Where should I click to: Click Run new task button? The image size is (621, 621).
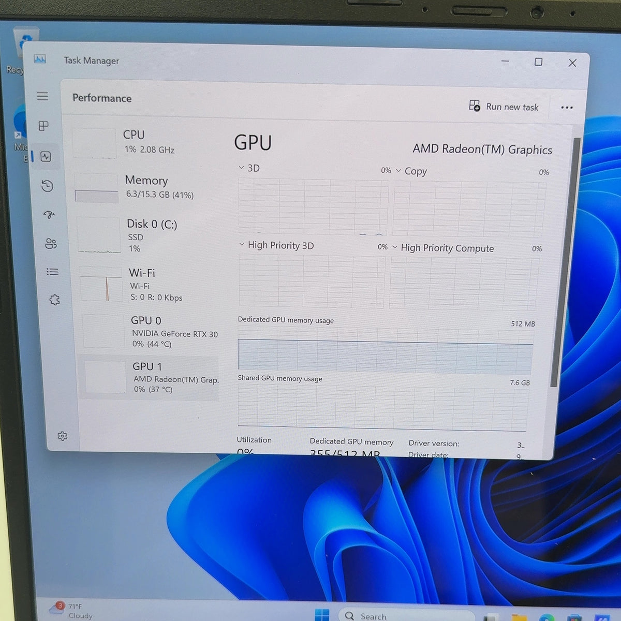tap(504, 107)
